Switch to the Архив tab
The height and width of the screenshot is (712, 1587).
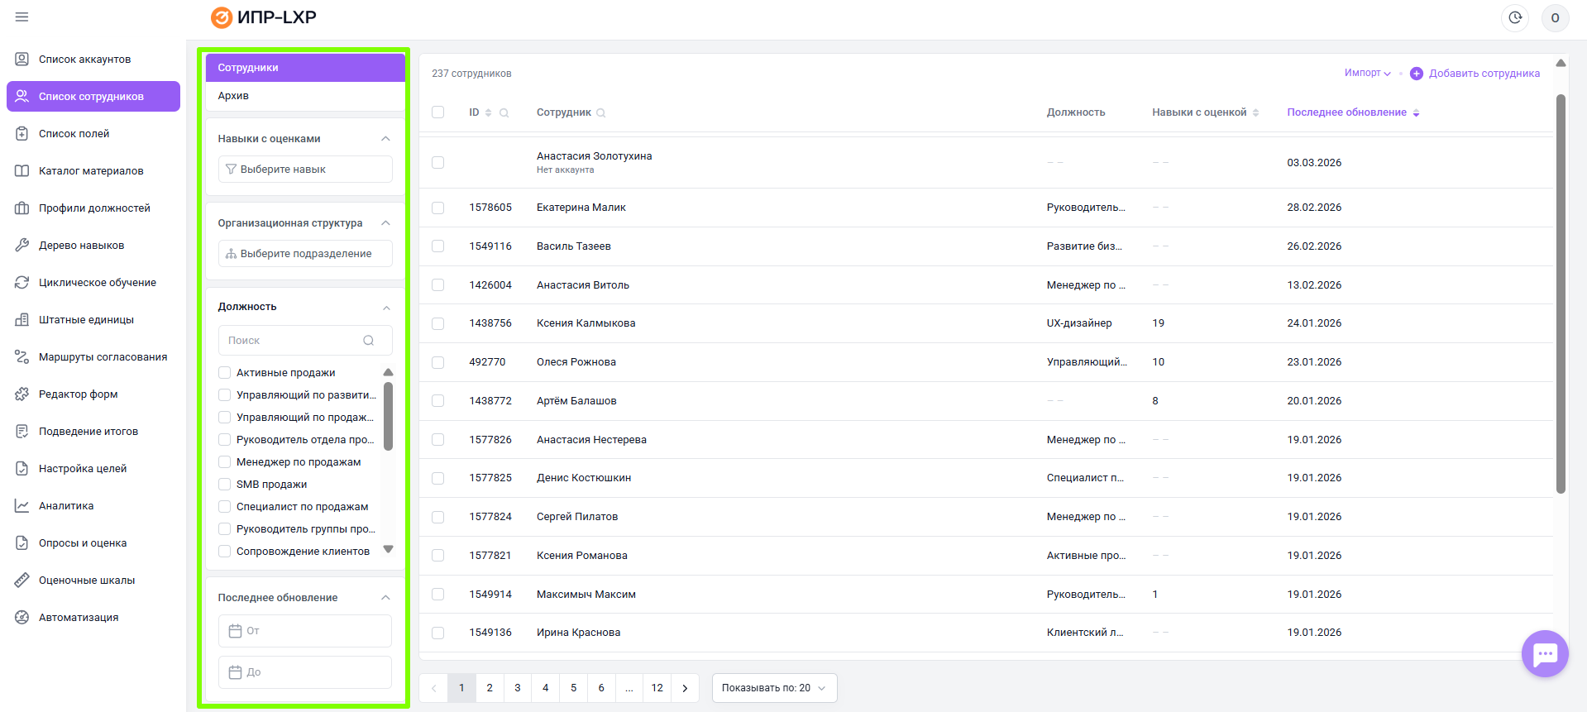tap(305, 96)
